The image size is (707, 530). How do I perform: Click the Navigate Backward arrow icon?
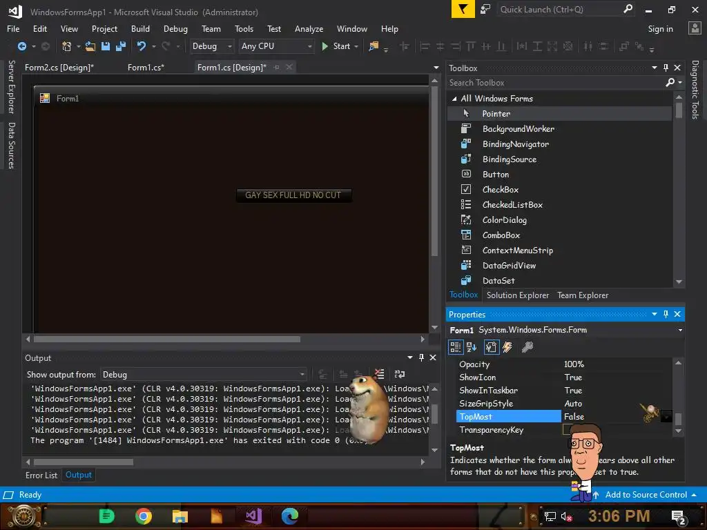tap(21, 46)
